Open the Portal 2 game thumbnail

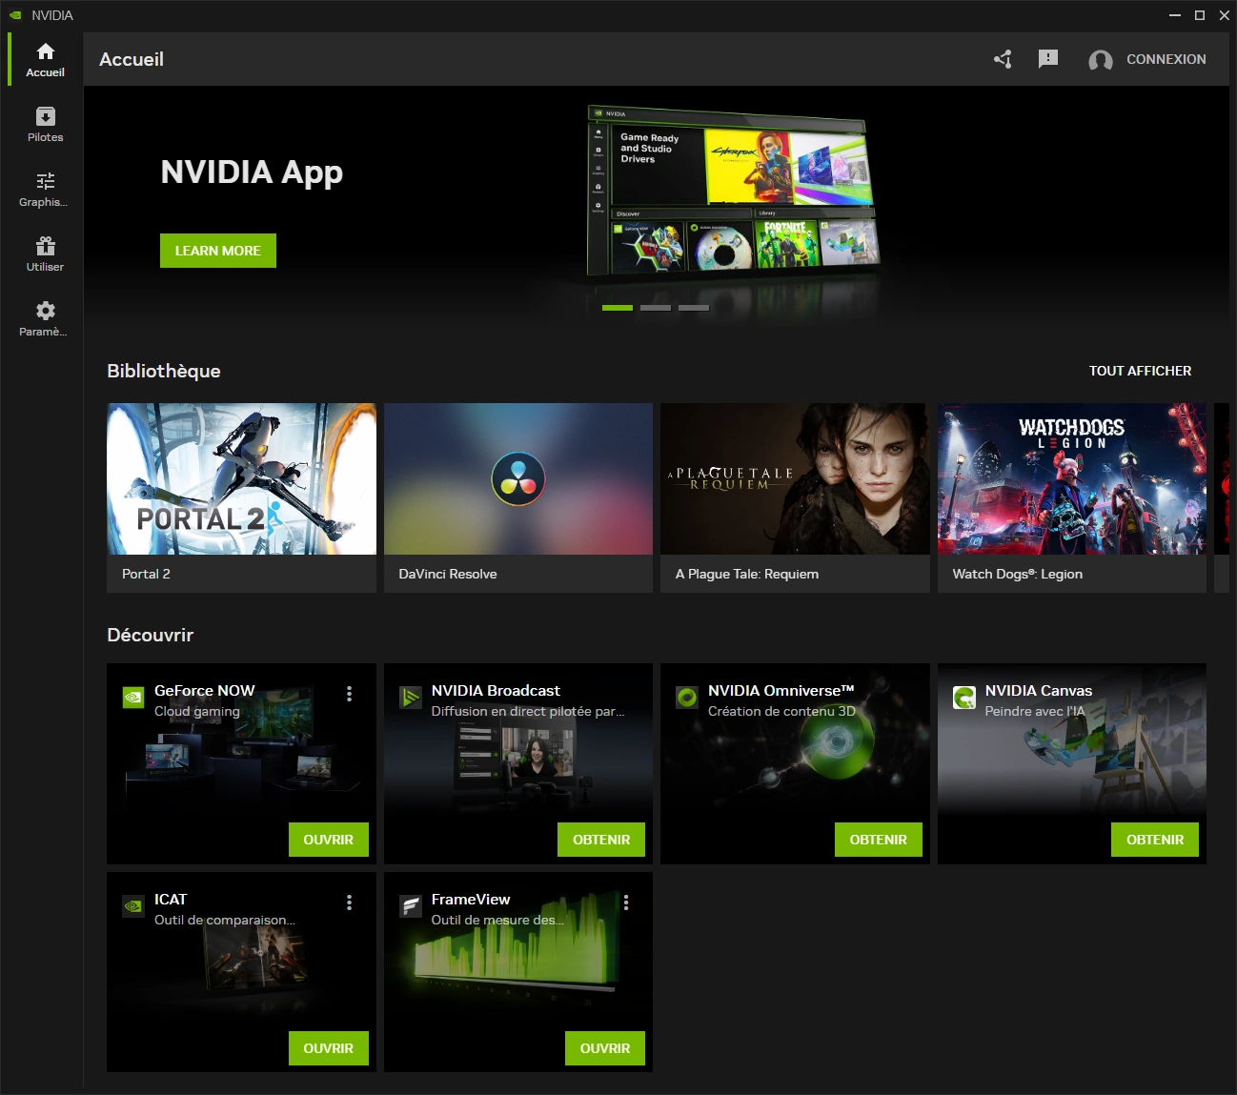pos(241,478)
